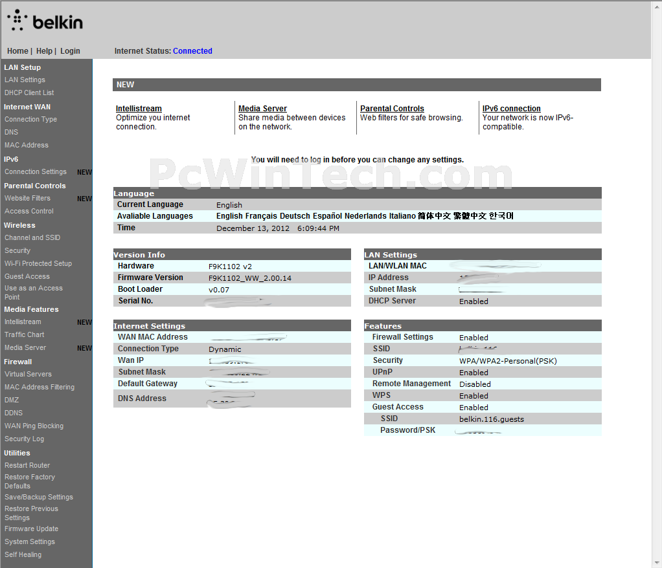Open Save/Backup Settings
The height and width of the screenshot is (568, 662).
pyautogui.click(x=39, y=497)
